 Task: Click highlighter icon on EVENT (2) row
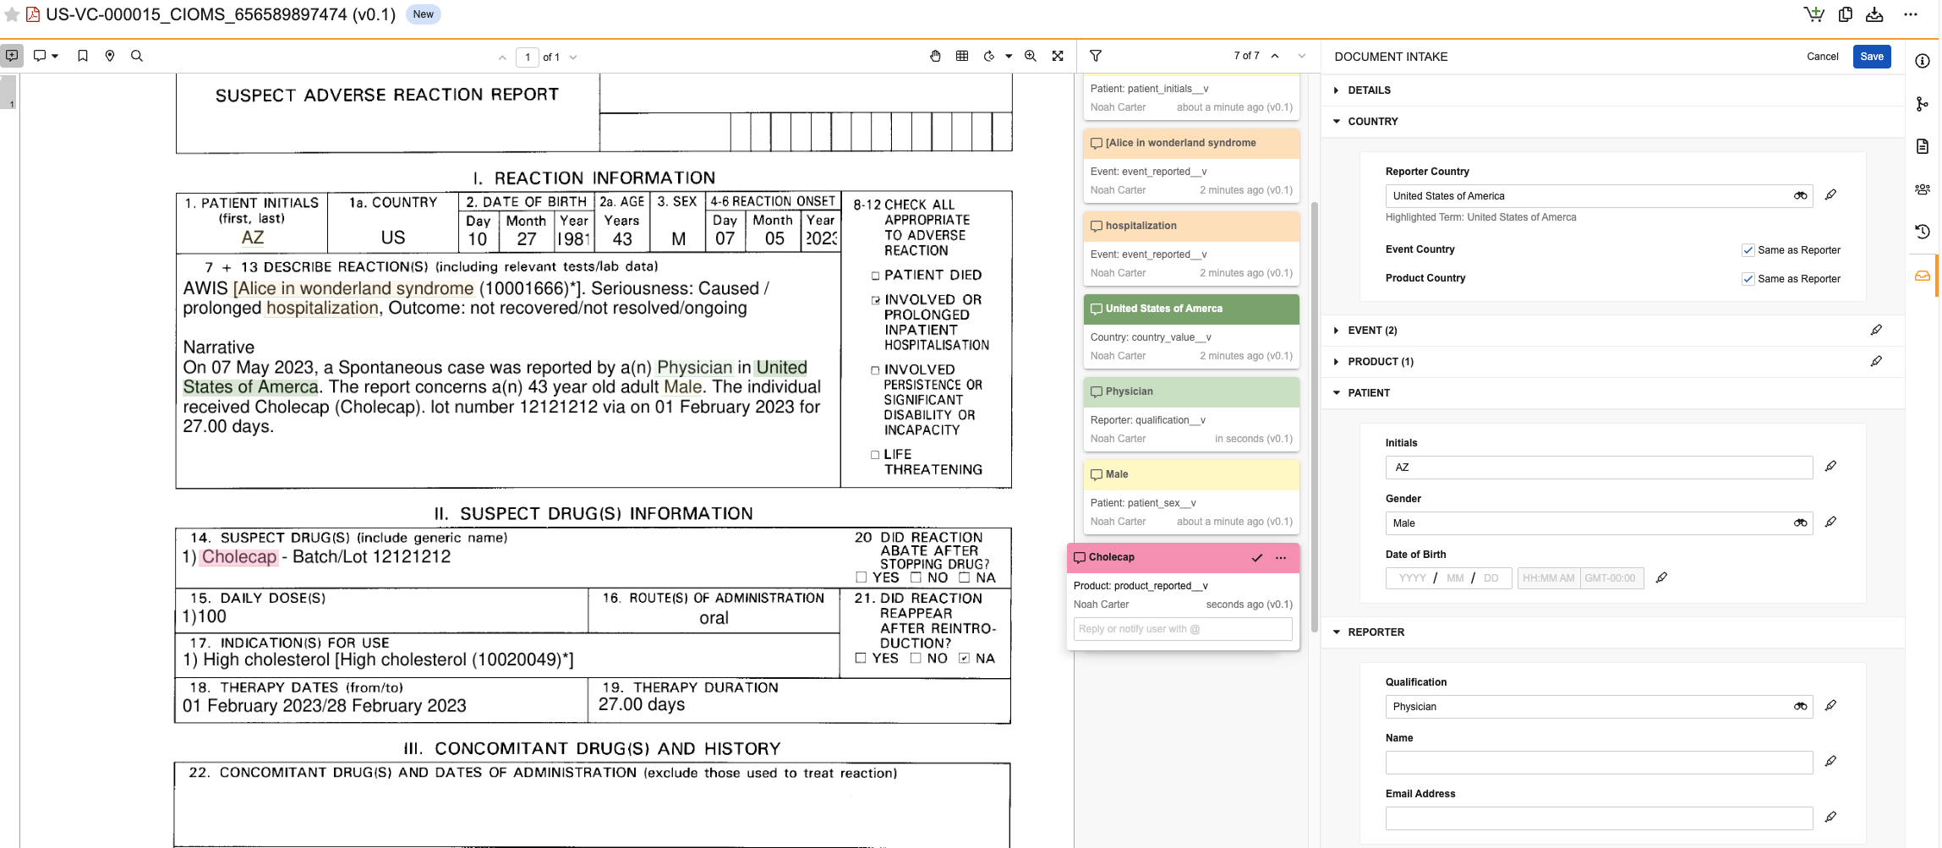click(1876, 330)
